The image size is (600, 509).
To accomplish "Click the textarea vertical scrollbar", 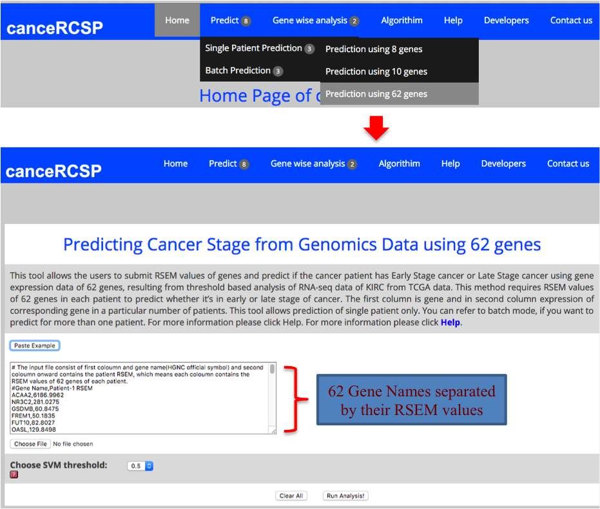I will (x=272, y=398).
